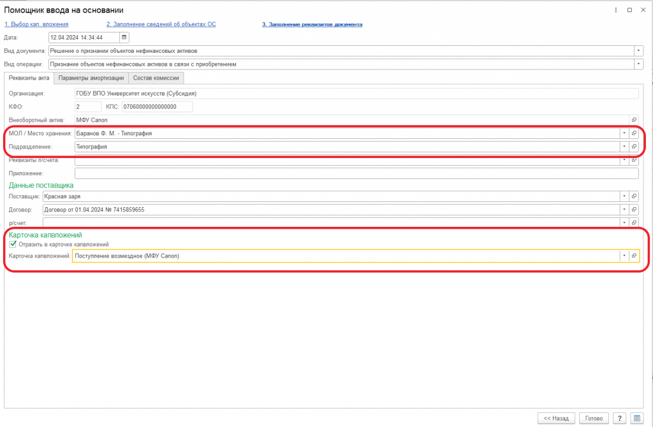
Task: Expand the Договор dropdown arrow
Action: 624,209
